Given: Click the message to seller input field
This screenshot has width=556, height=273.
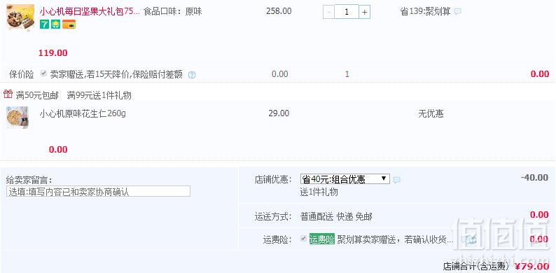Looking at the screenshot, I should (x=98, y=192).
